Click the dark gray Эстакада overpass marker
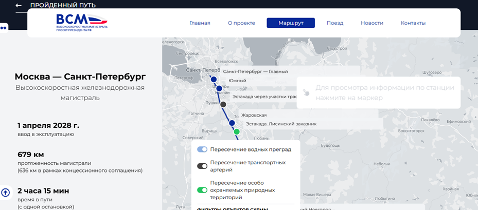Viewport: 478px width, 210px height. coord(223,104)
